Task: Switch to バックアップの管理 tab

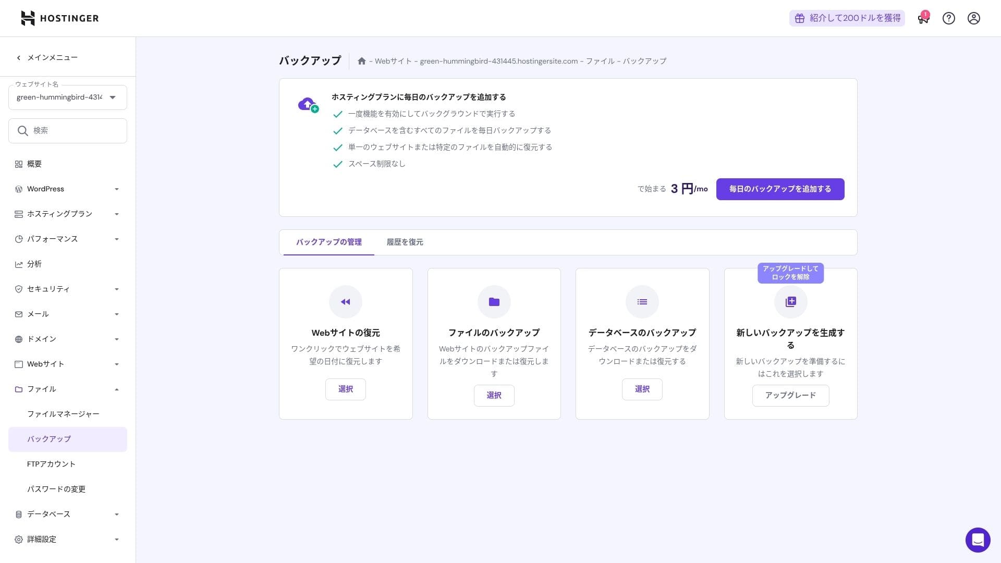Action: pos(329,242)
